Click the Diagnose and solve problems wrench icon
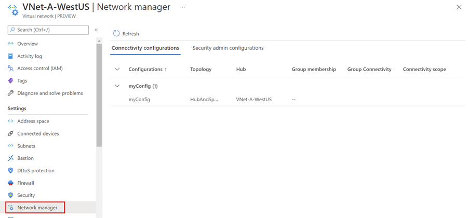The width and height of the screenshot is (468, 218). pyautogui.click(x=11, y=93)
